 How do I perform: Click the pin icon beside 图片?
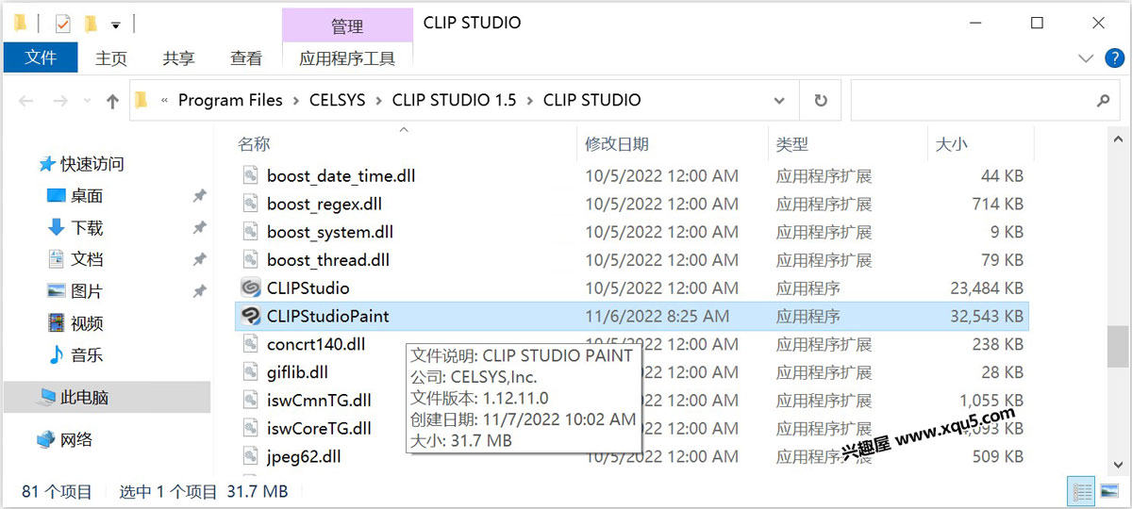199,291
